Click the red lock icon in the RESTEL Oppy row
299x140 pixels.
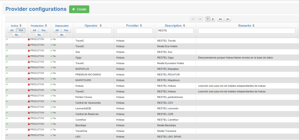[x=29, y=56]
